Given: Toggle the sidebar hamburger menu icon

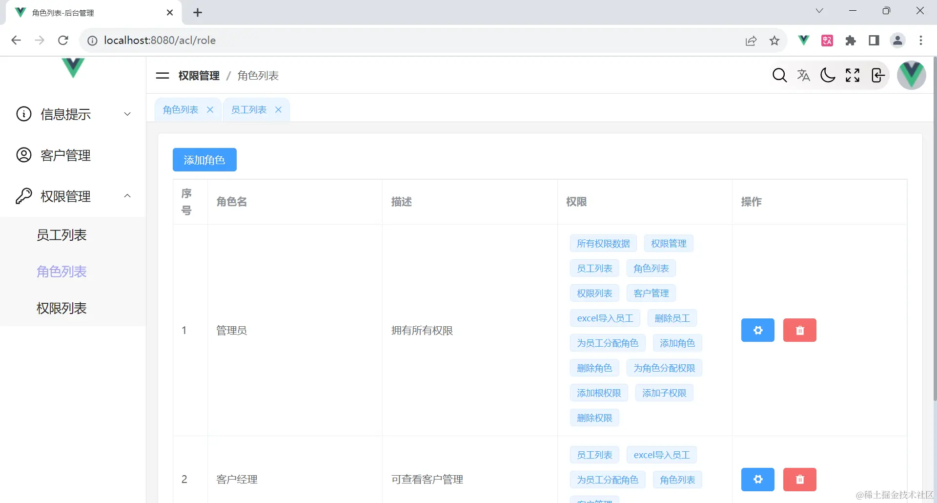Looking at the screenshot, I should 162,76.
